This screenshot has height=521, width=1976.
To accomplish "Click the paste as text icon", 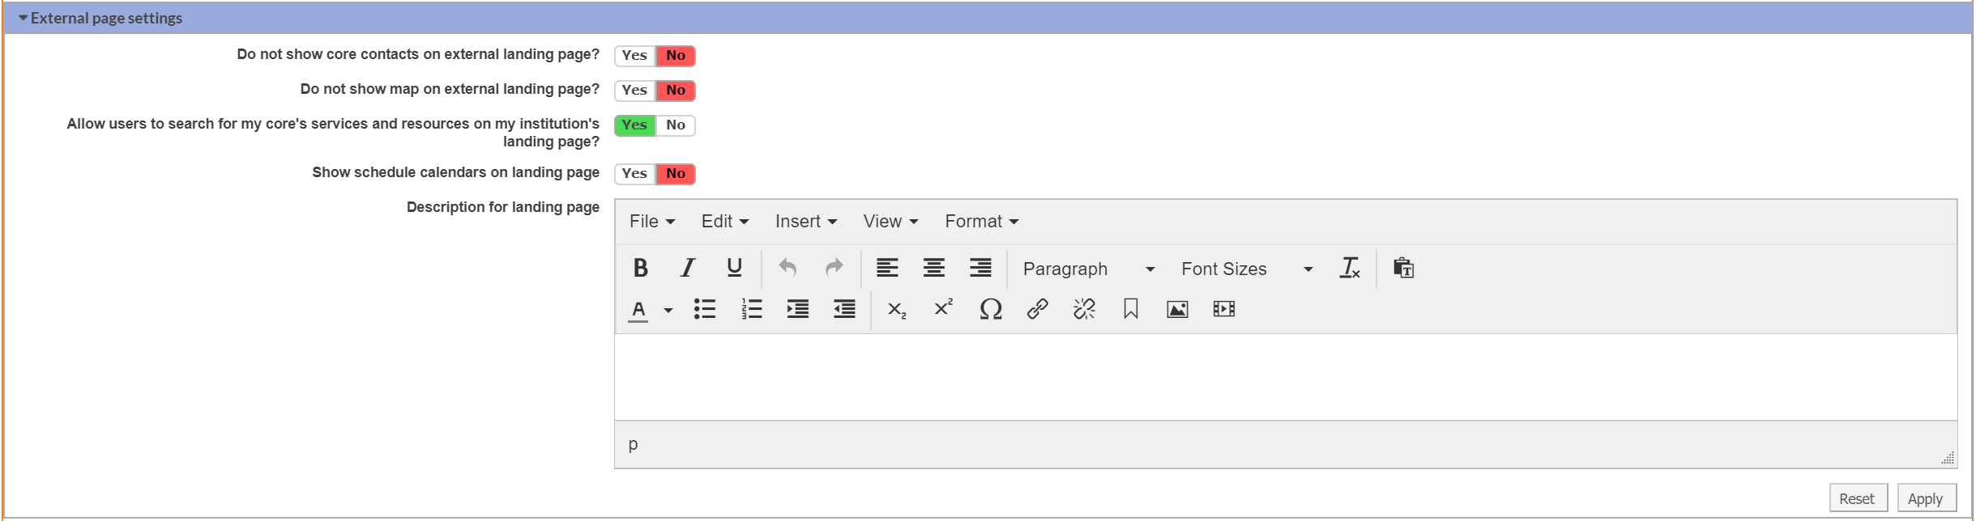I will pyautogui.click(x=1403, y=268).
